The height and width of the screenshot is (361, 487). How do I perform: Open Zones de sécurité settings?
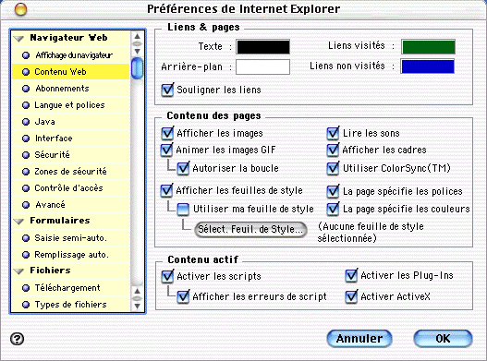(x=71, y=172)
